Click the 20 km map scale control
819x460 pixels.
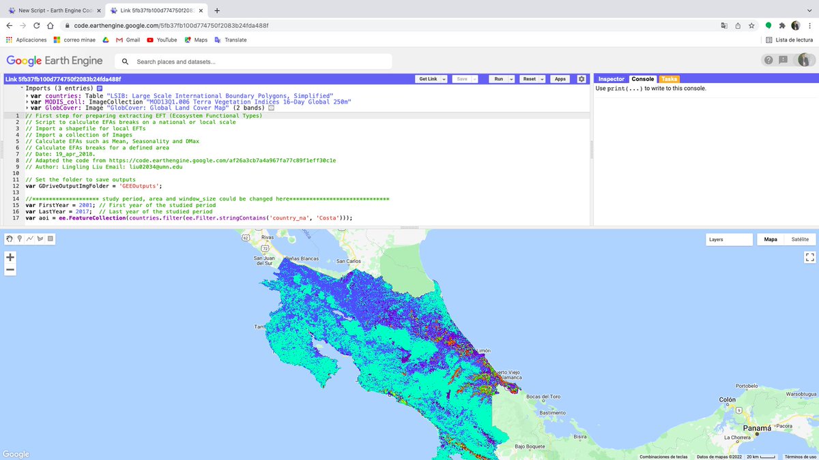tap(761, 457)
